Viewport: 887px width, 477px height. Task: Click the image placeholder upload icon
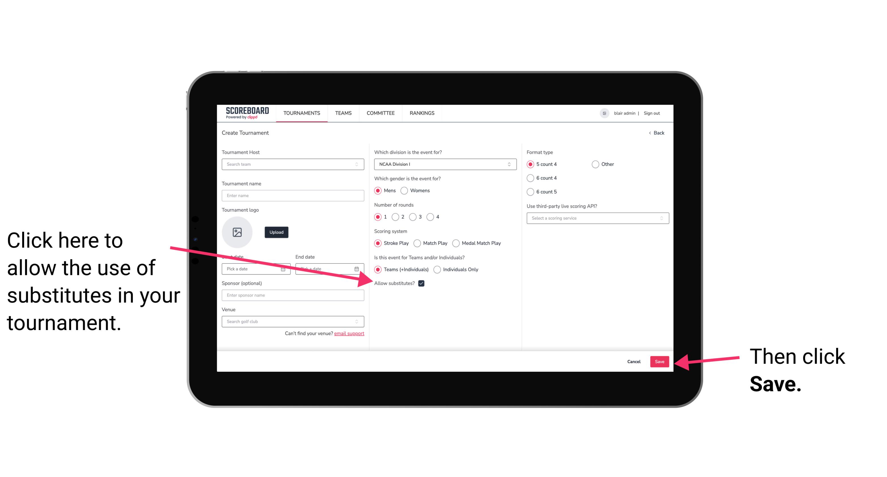coord(237,232)
